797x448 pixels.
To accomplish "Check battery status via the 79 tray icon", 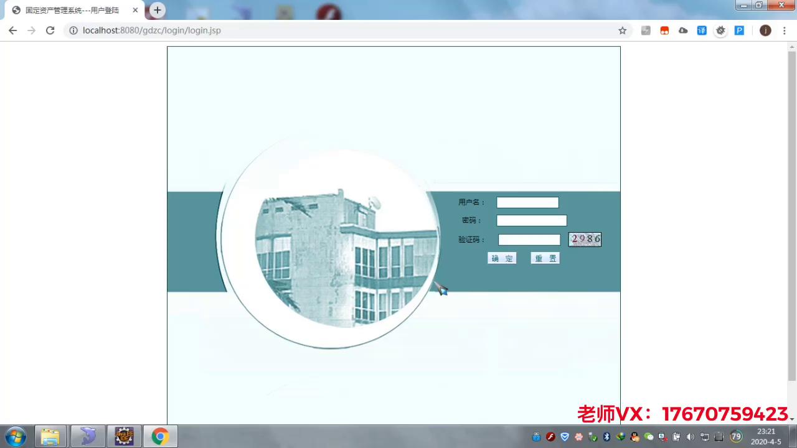I will click(x=737, y=436).
